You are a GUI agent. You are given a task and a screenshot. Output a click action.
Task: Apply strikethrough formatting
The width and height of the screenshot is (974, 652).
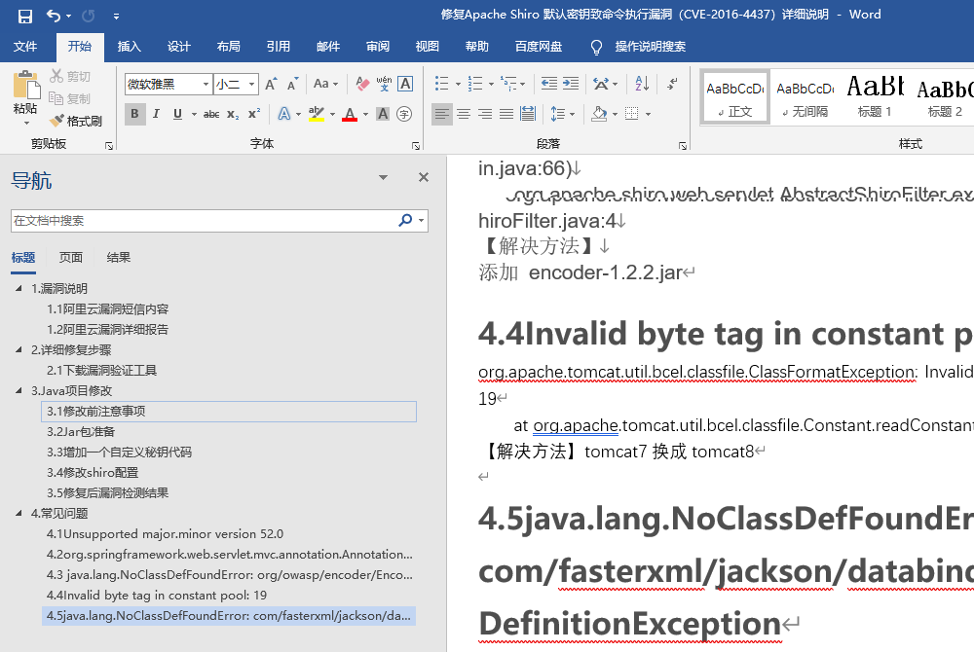210,115
